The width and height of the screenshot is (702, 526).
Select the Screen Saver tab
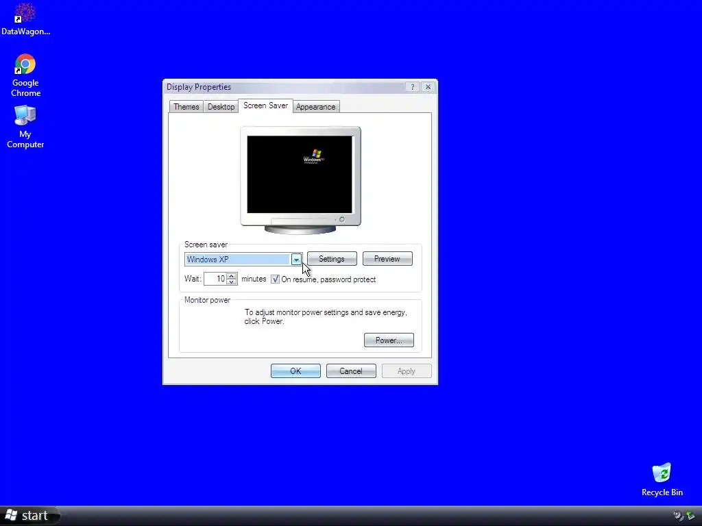(265, 105)
